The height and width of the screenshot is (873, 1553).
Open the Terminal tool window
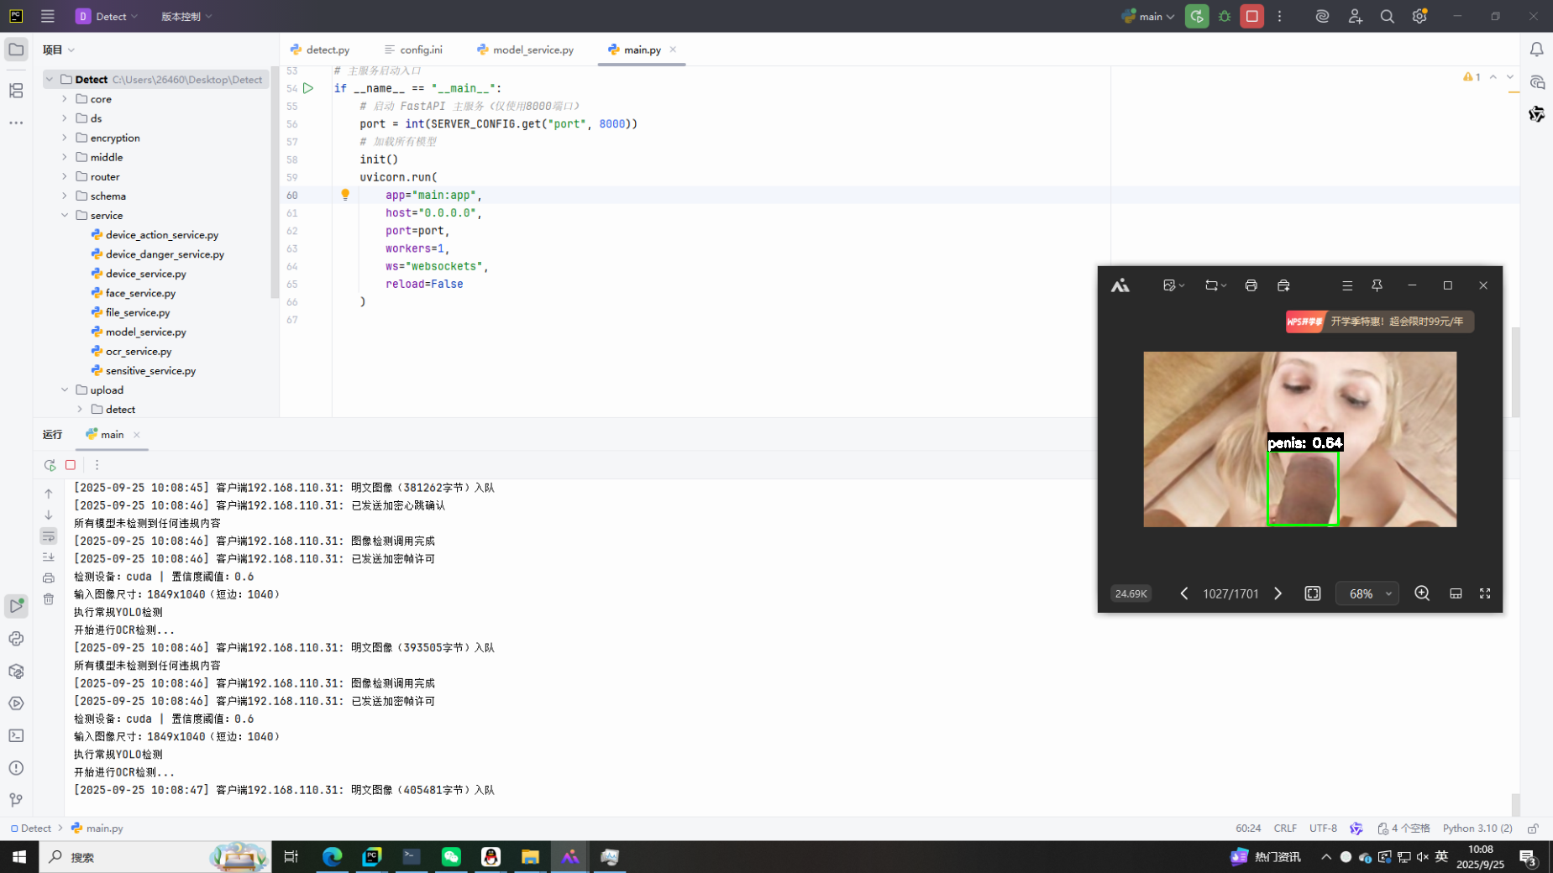(16, 735)
